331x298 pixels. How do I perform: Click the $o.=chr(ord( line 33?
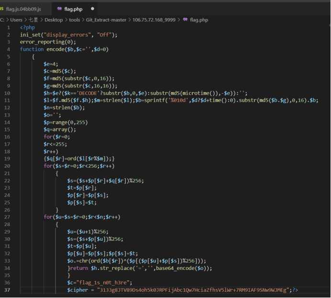136,261
